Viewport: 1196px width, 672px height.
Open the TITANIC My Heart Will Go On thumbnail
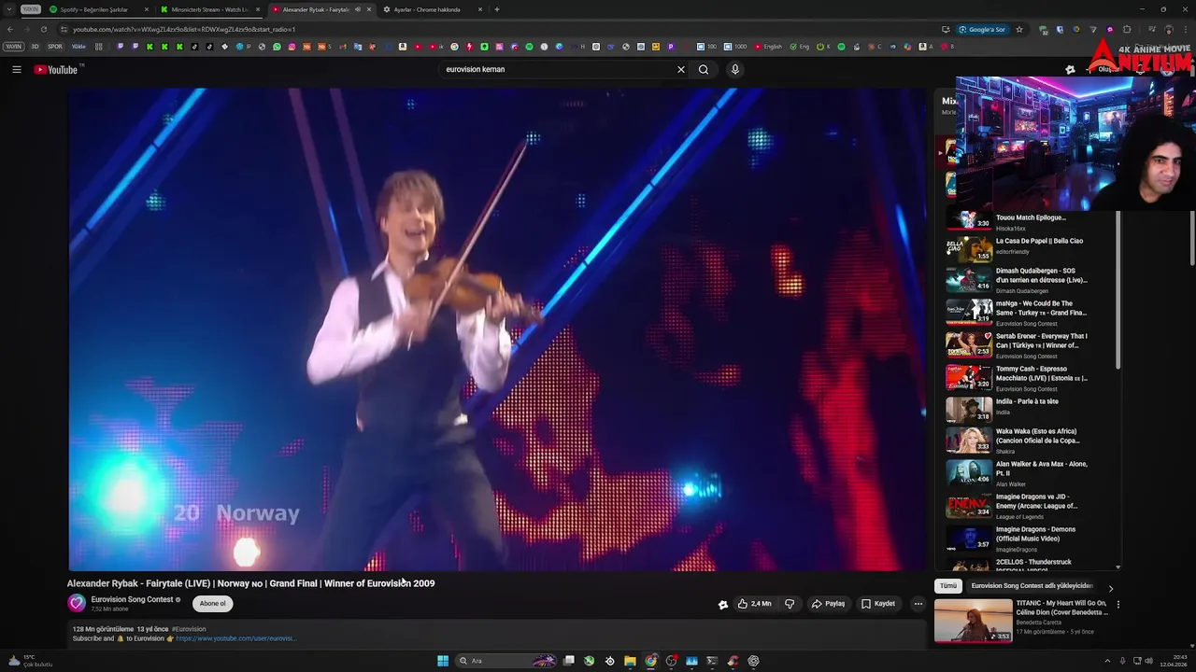tap(973, 621)
